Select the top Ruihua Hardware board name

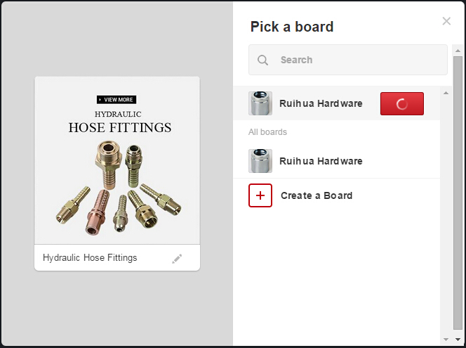pos(321,103)
